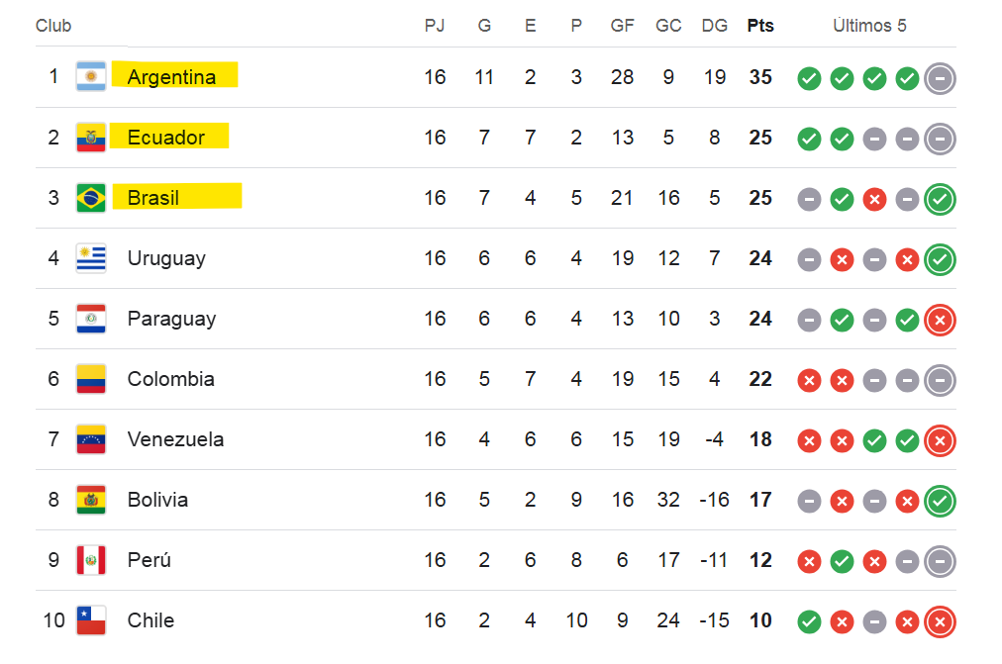Click the Uruguay flag icon
Screen dimensions: 1002x664
[x=91, y=258]
